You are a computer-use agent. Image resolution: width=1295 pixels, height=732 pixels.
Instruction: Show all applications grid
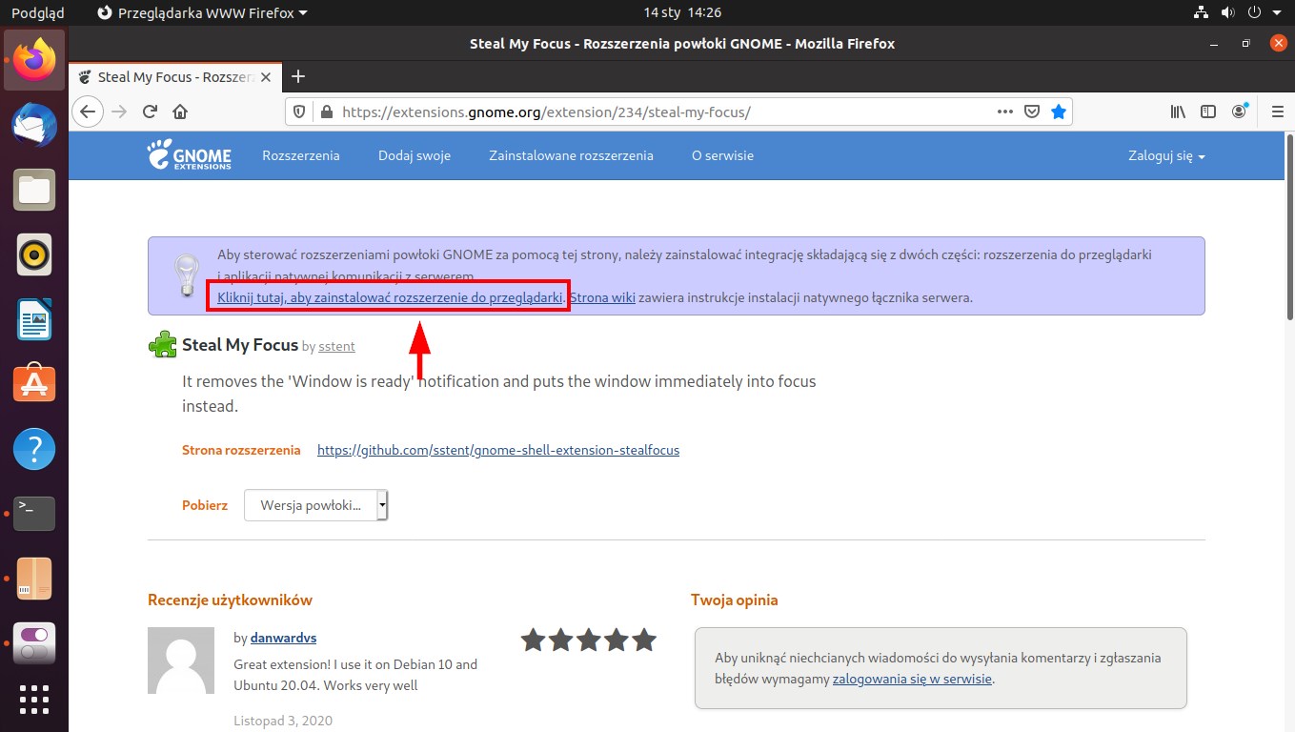34,699
